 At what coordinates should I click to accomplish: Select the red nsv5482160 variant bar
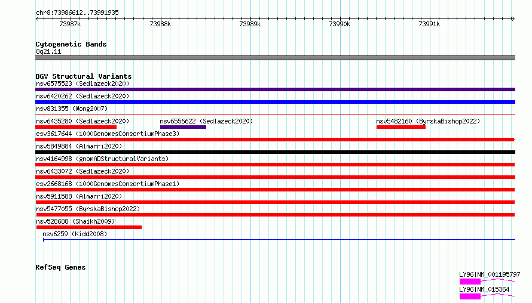click(x=400, y=127)
